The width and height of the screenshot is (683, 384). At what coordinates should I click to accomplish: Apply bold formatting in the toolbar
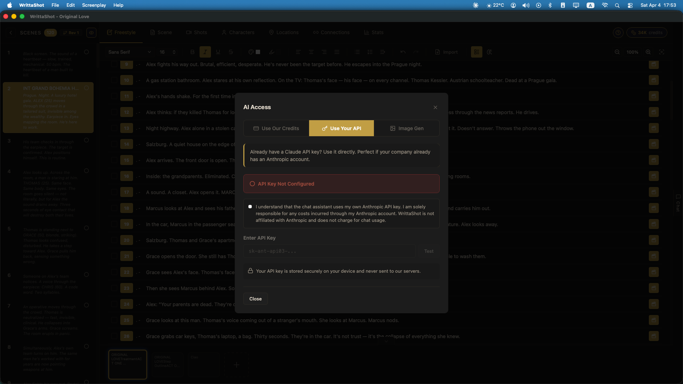coord(192,52)
